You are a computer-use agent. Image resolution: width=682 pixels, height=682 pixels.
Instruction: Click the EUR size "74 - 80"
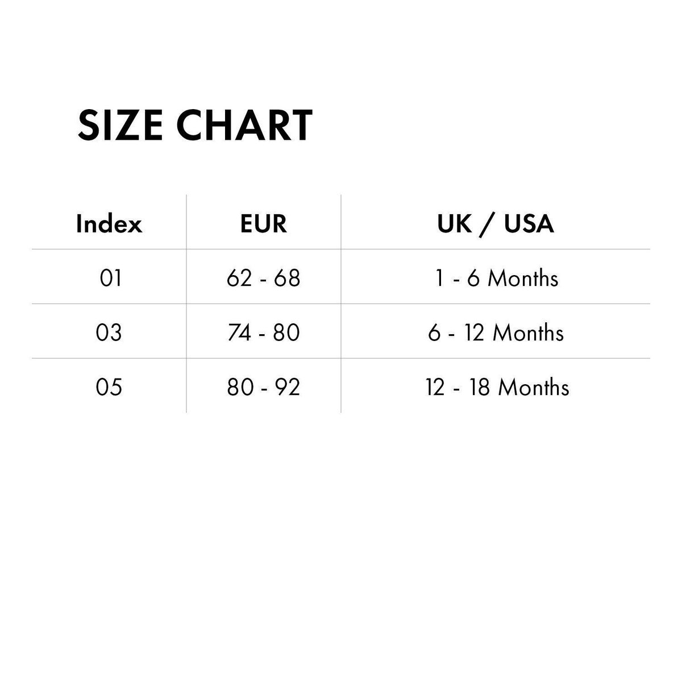coord(263,332)
